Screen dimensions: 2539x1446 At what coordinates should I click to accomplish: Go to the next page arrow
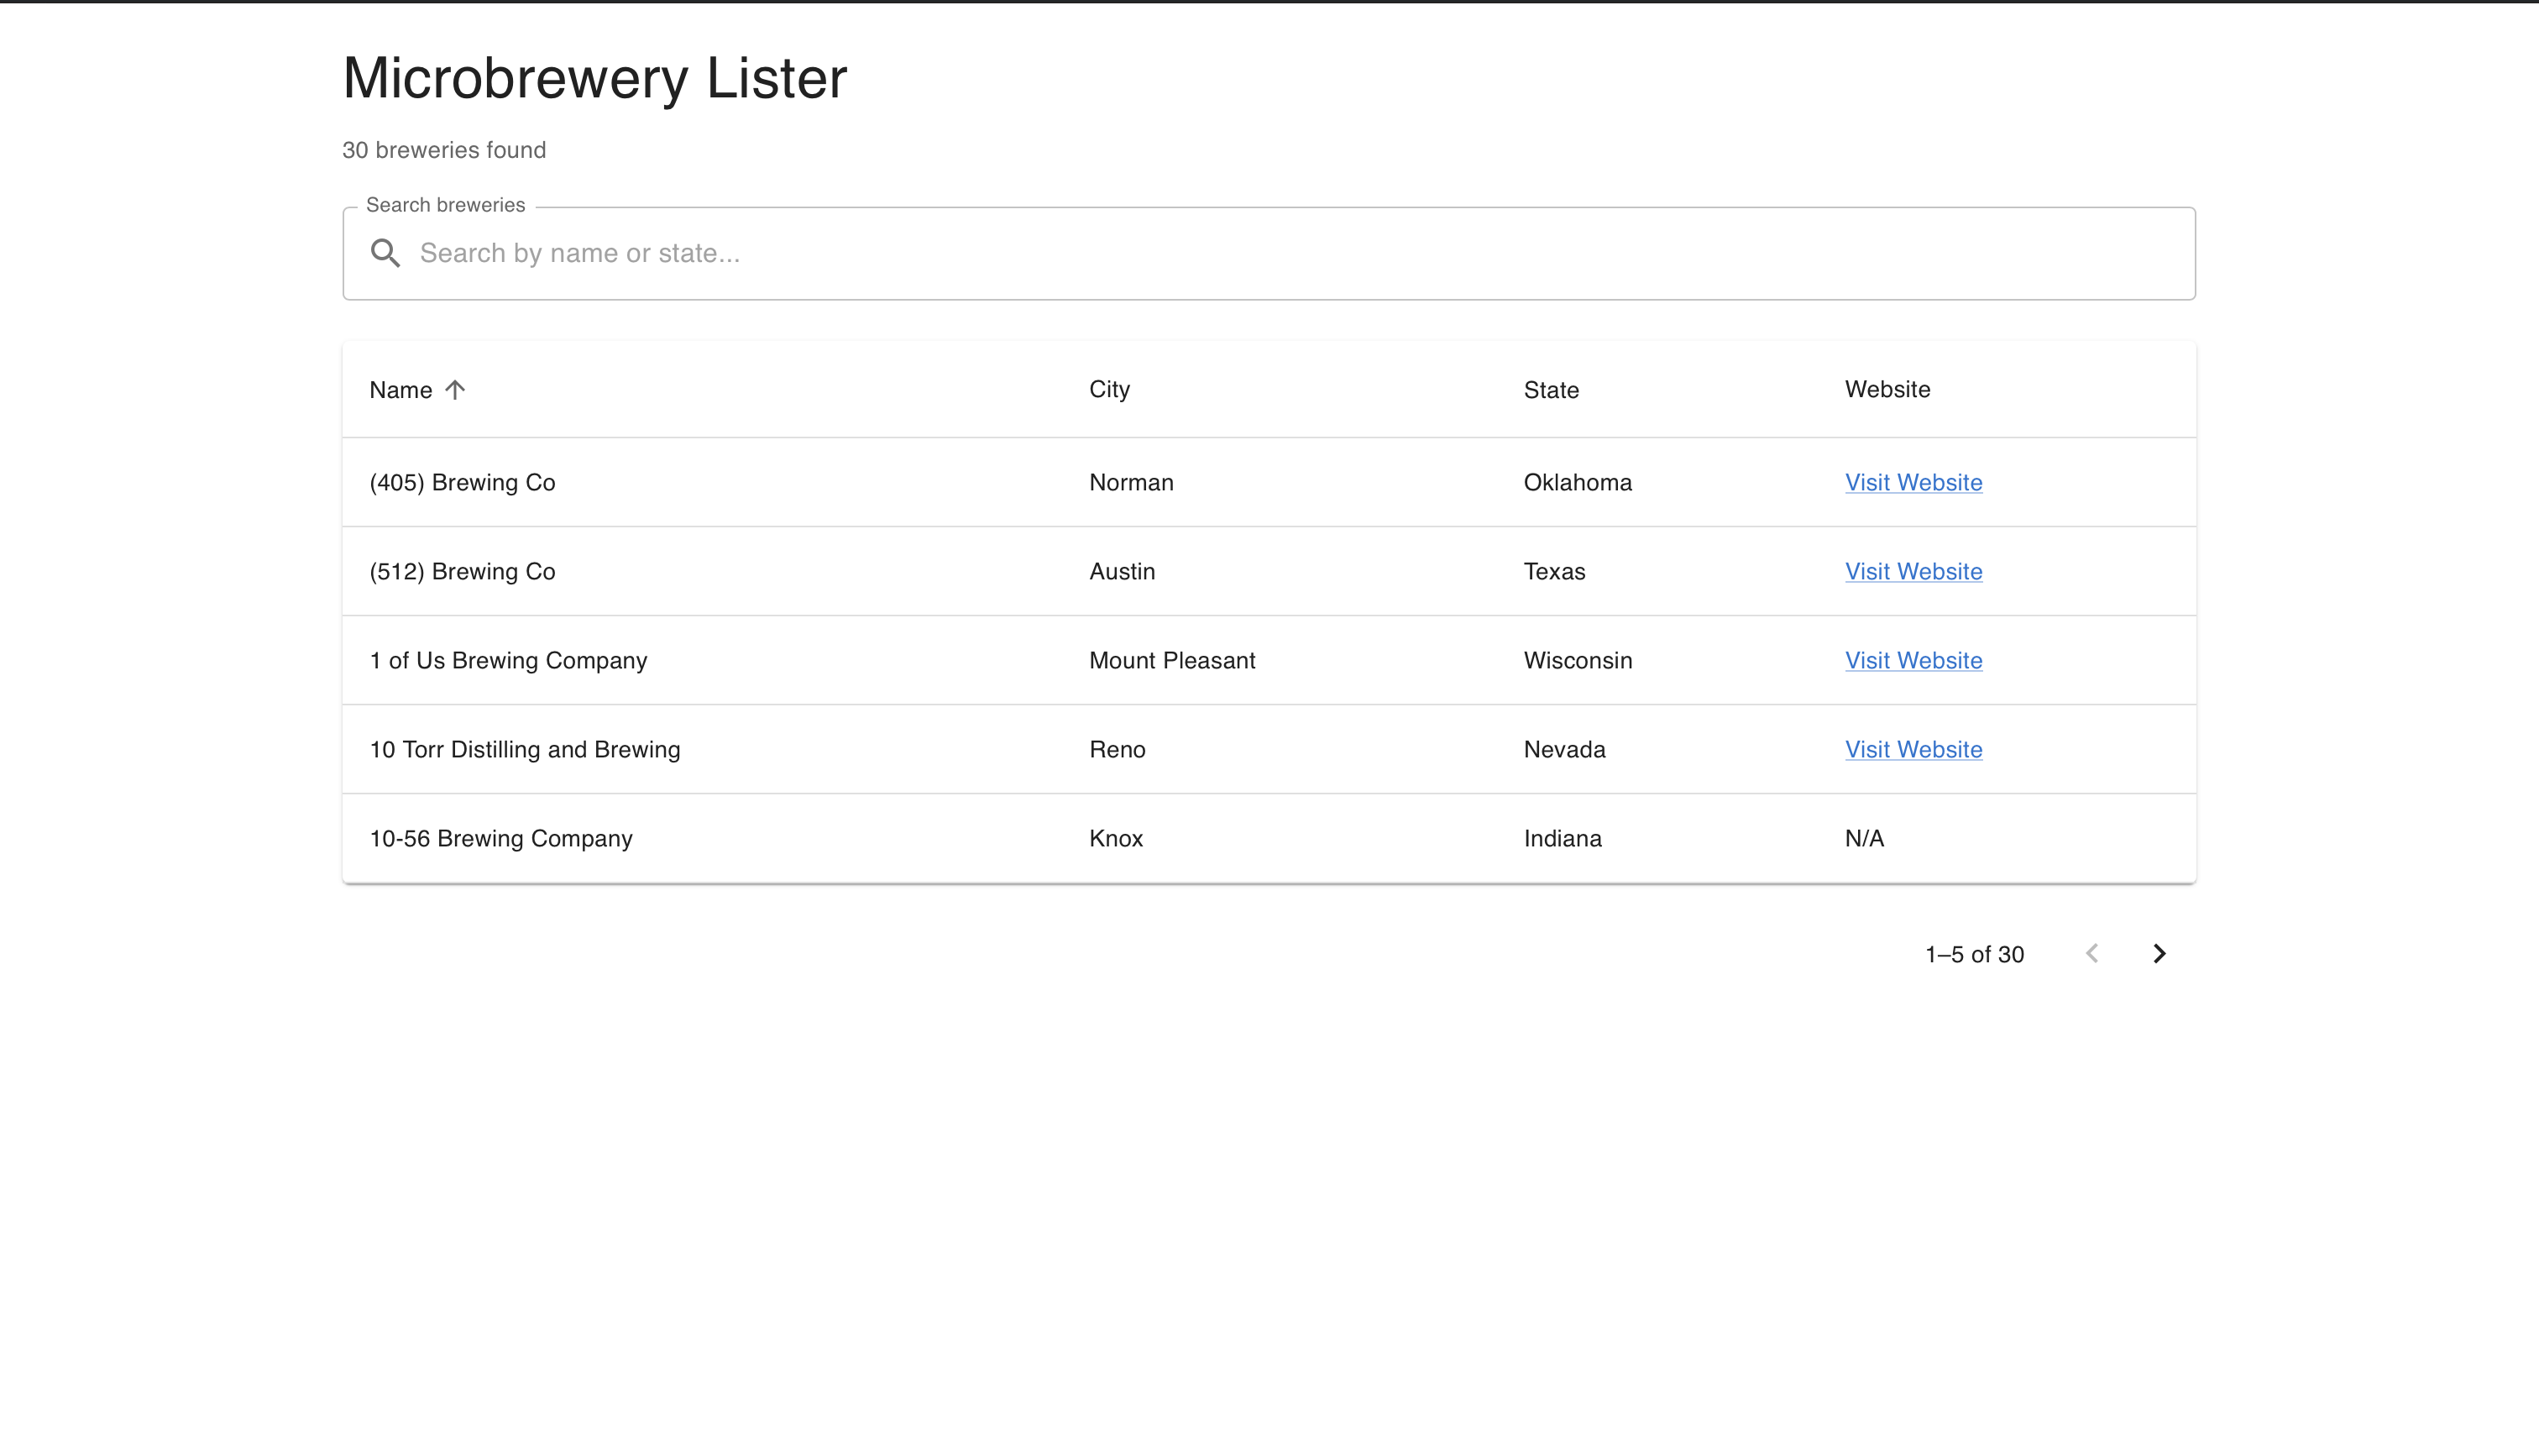coord(2159,953)
